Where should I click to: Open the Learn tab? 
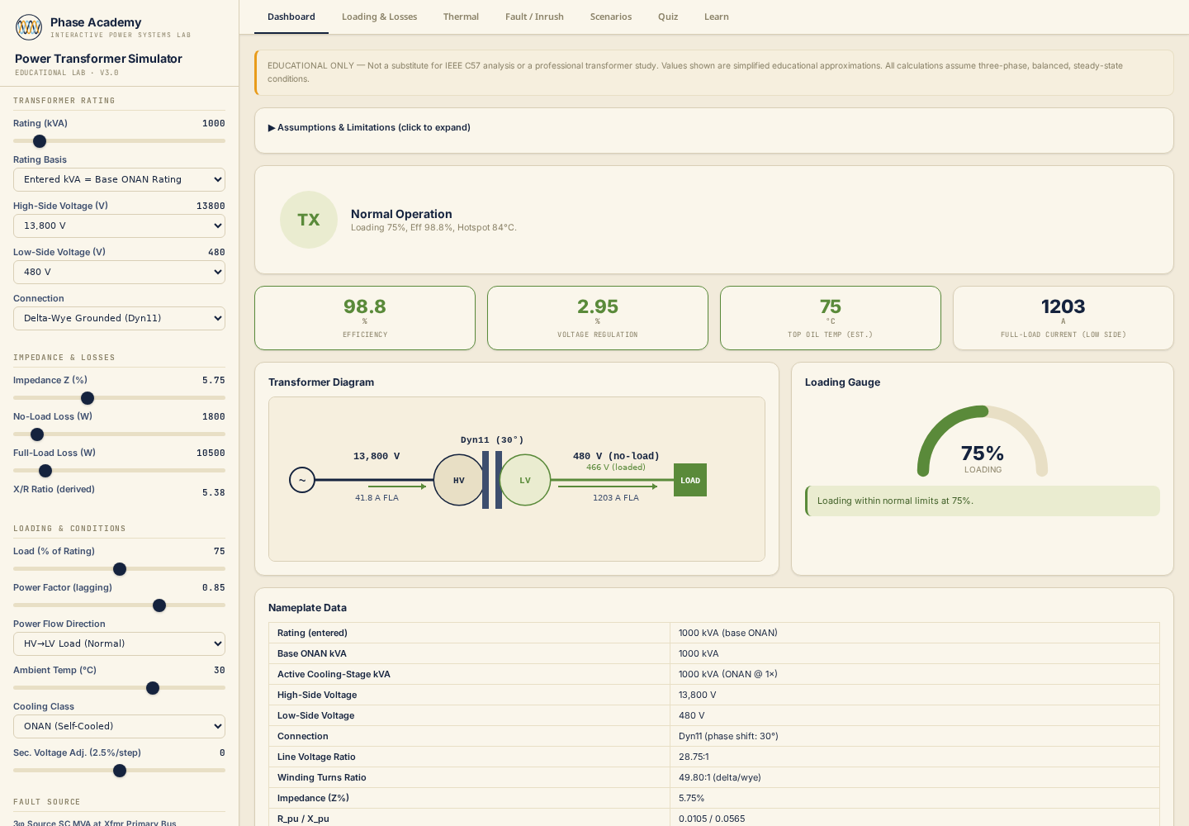(x=717, y=17)
